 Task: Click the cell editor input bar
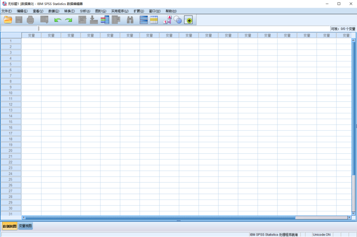click(x=184, y=29)
